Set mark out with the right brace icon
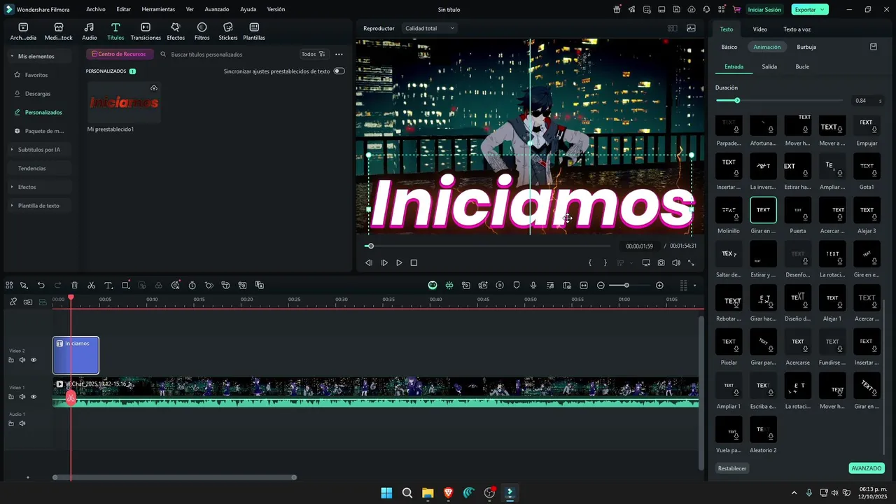896x504 pixels. 605,263
